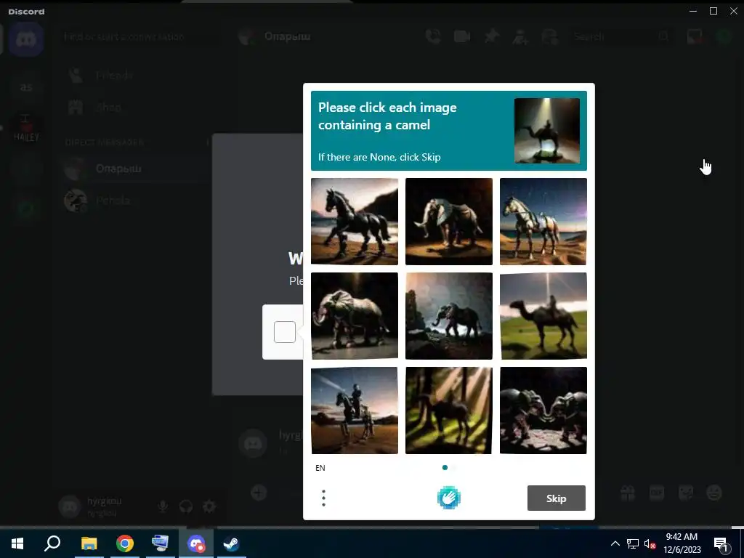Open Windows taskbar search
Image resolution: width=744 pixels, height=558 pixels.
tap(52, 543)
